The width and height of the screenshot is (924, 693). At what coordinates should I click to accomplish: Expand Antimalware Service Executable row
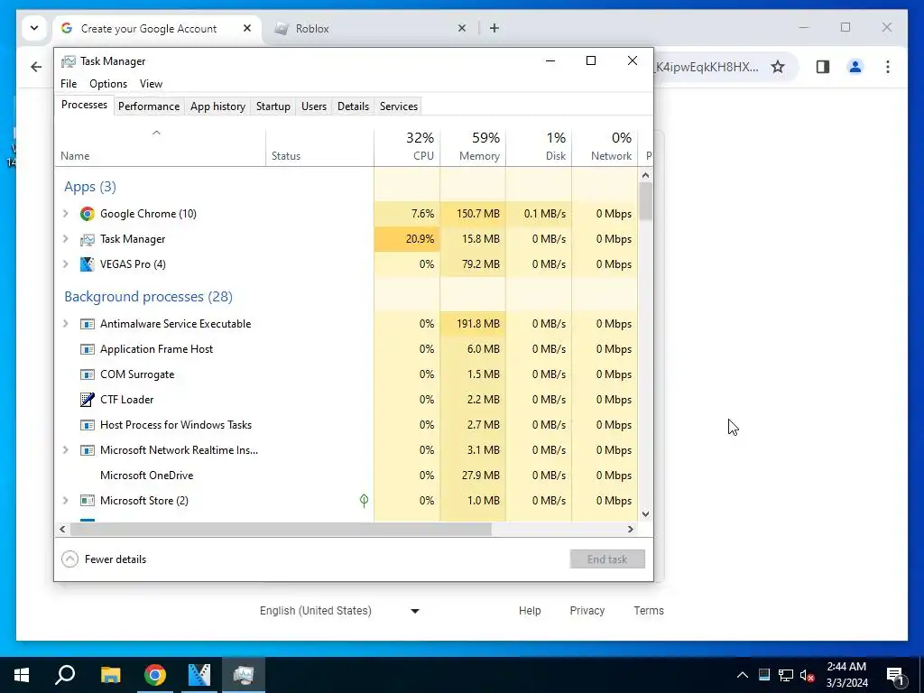[65, 324]
